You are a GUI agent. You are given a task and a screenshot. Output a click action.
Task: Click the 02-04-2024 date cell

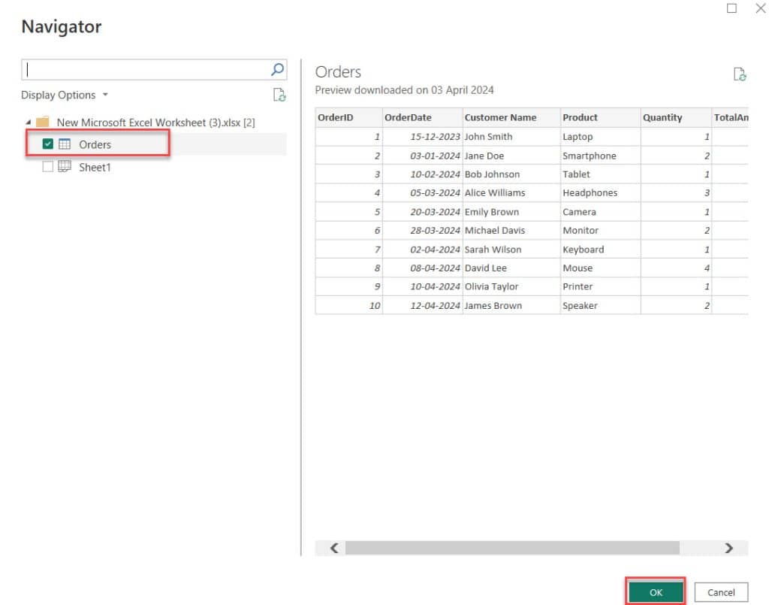coord(422,250)
